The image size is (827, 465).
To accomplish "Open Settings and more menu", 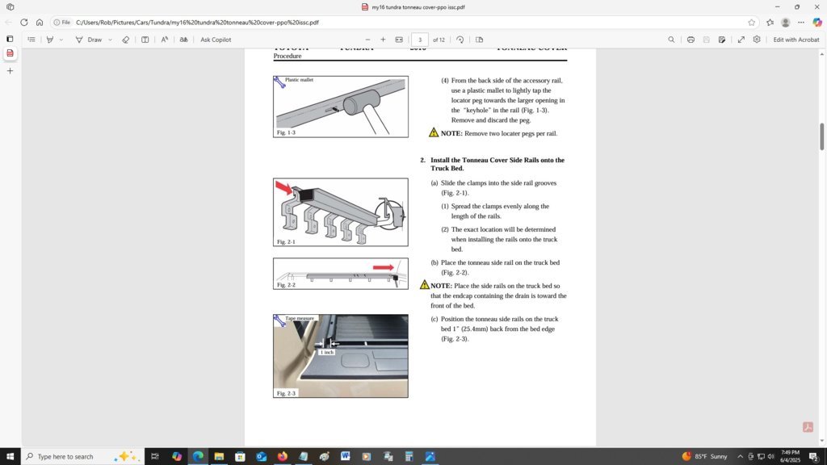I will tap(801, 22).
